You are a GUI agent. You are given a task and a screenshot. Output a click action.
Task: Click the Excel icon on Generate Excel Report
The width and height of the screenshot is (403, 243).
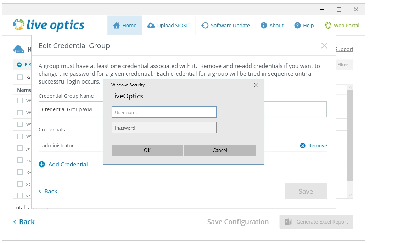click(288, 222)
